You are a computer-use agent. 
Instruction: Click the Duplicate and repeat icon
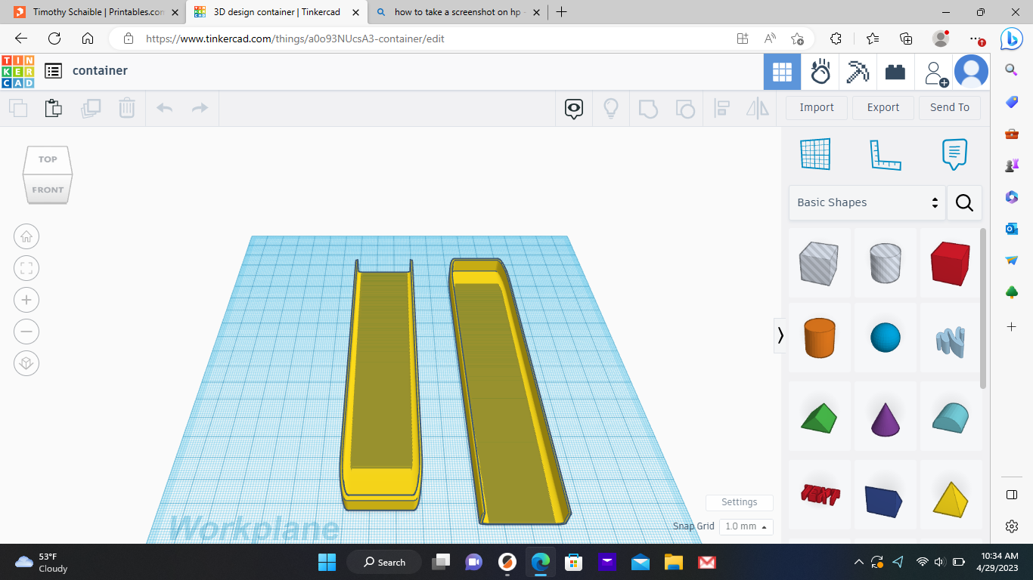point(91,108)
